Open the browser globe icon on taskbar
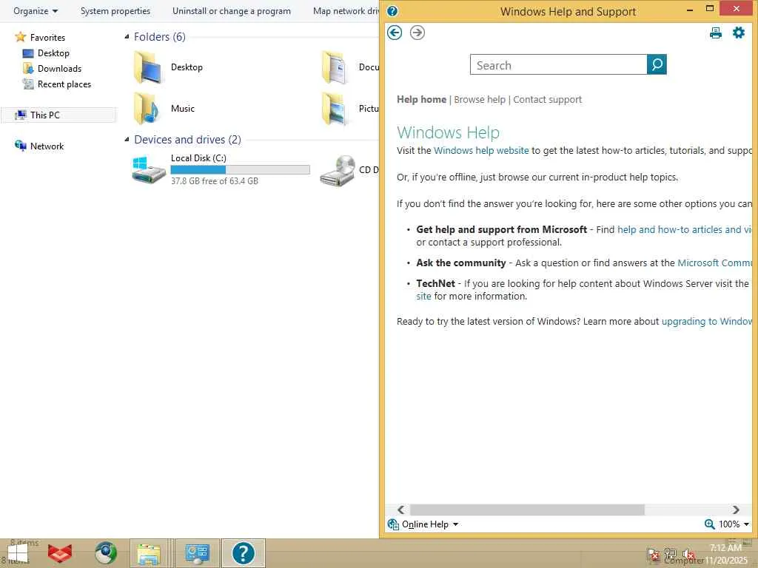758x568 pixels. pos(106,553)
